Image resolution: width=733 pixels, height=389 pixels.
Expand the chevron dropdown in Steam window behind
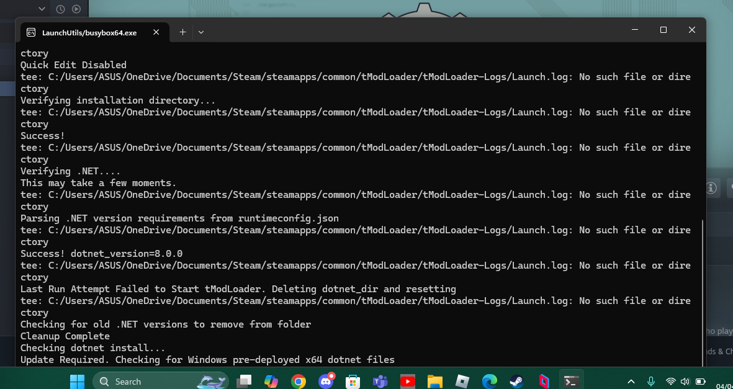(x=42, y=9)
